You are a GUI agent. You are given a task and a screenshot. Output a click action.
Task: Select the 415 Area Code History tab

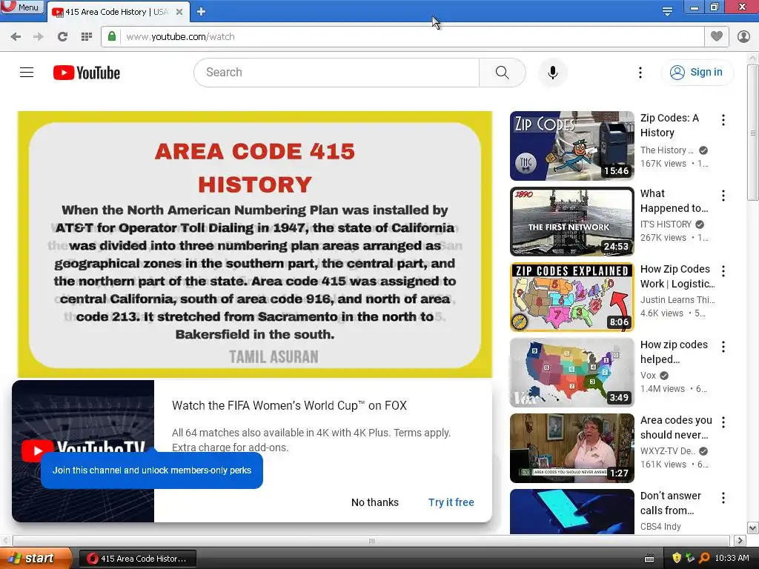[x=116, y=12]
